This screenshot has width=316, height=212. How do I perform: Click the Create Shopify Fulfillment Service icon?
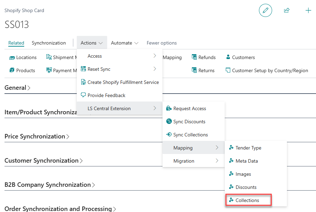point(83,82)
